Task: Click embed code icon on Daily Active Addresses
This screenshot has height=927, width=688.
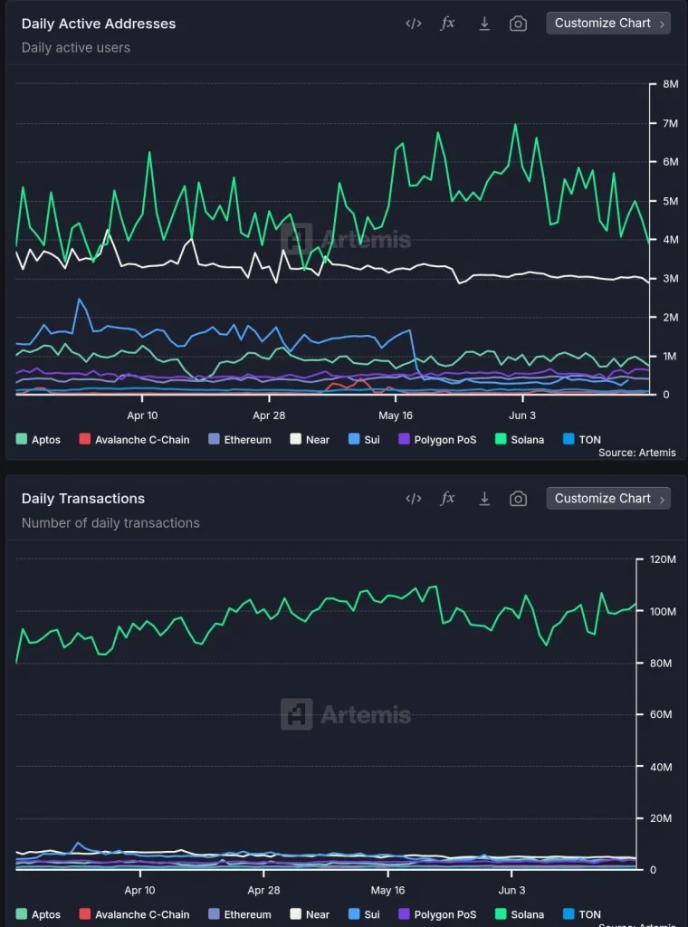Action: [x=414, y=24]
